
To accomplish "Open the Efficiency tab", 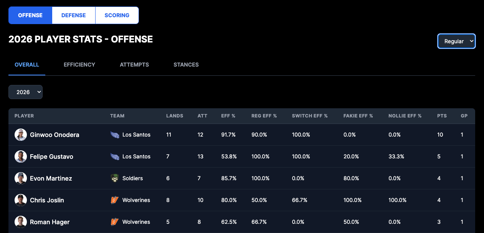I will point(79,65).
